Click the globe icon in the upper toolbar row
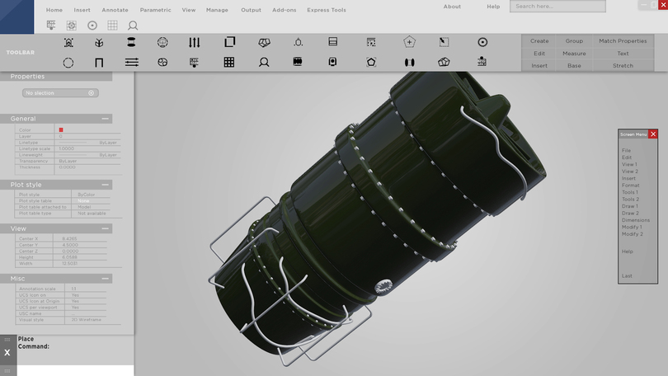This screenshot has height=376, width=668. 162,42
